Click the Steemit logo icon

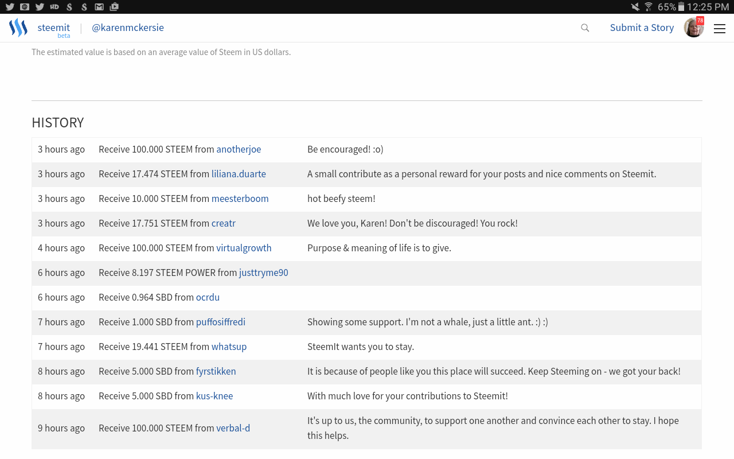18,28
